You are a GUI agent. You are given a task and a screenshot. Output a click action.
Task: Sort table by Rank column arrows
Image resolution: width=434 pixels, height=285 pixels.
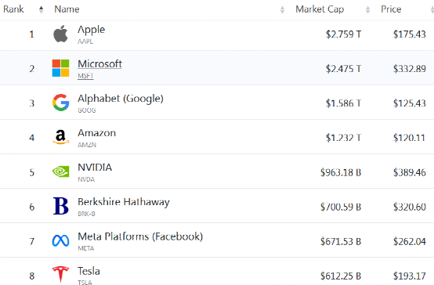pos(41,9)
